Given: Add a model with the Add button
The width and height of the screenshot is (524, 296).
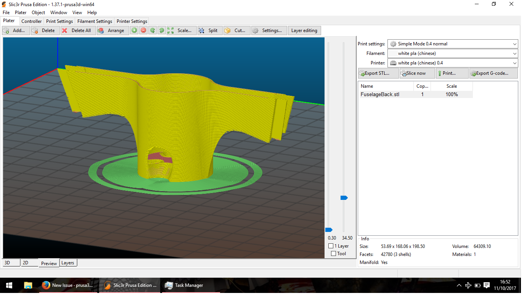Looking at the screenshot, I should click(x=16, y=31).
